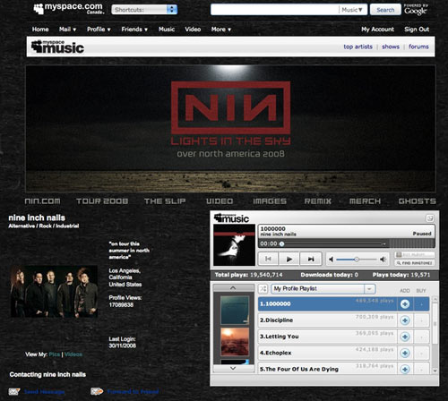Screen dimensions: 448x401
Task: Go to Home in the navigation bar
Action: coord(40,30)
